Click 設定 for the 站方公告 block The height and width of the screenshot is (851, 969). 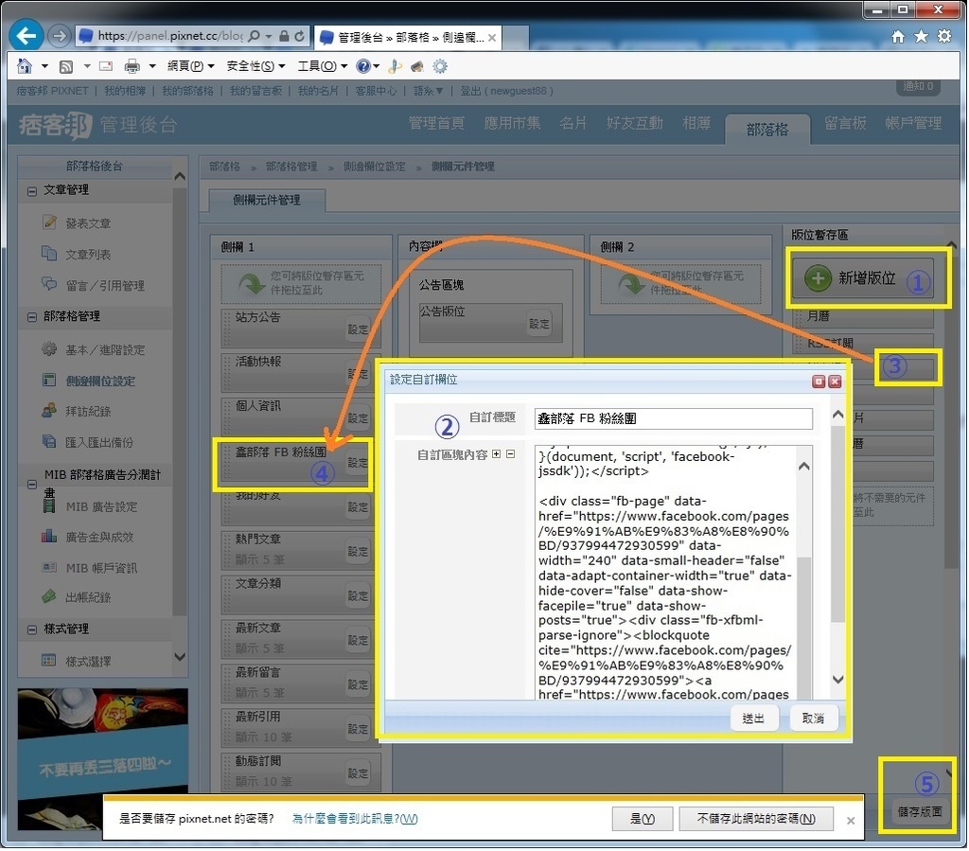(x=358, y=329)
